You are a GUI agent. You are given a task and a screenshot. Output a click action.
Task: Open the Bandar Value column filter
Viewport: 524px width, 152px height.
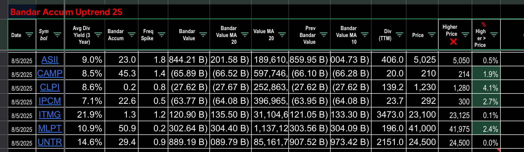[x=203, y=35]
